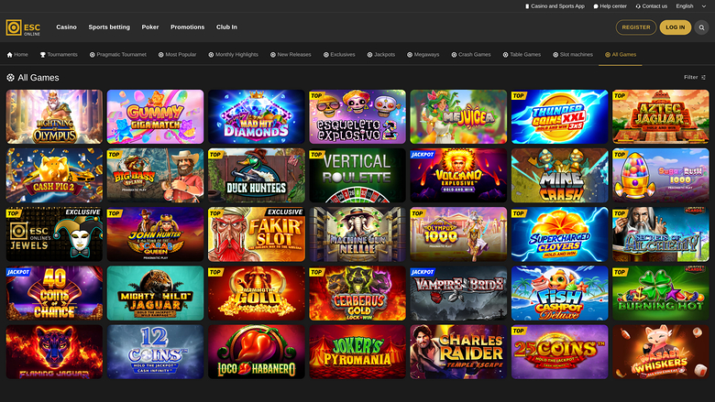Open the Sports betting menu

pyautogui.click(x=109, y=27)
